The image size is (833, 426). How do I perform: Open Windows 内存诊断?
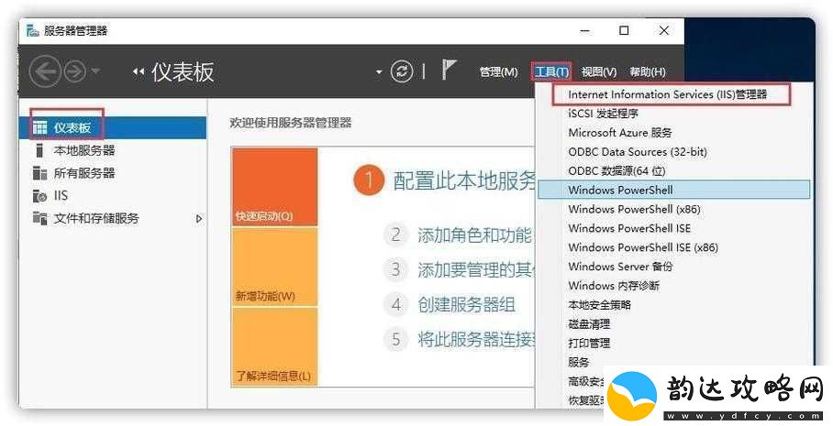click(614, 286)
